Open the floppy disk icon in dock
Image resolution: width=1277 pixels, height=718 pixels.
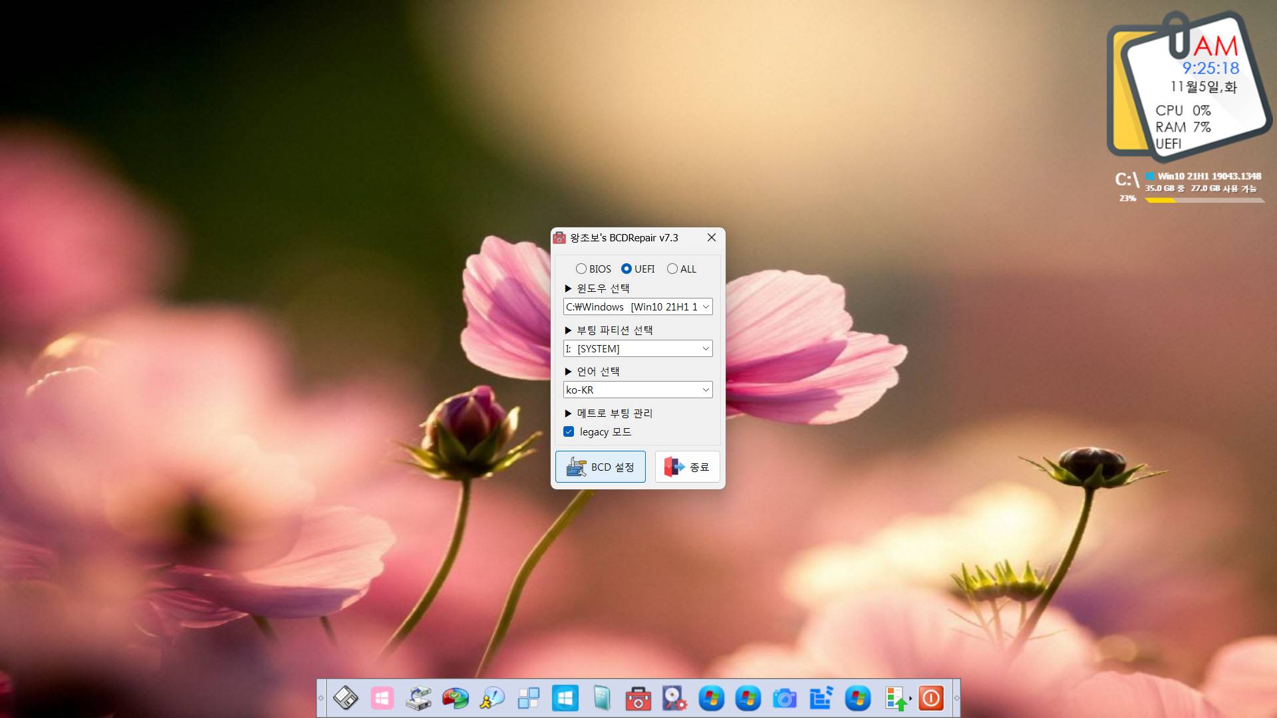tap(346, 698)
